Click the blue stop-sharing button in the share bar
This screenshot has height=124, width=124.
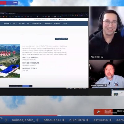point(26,86)
